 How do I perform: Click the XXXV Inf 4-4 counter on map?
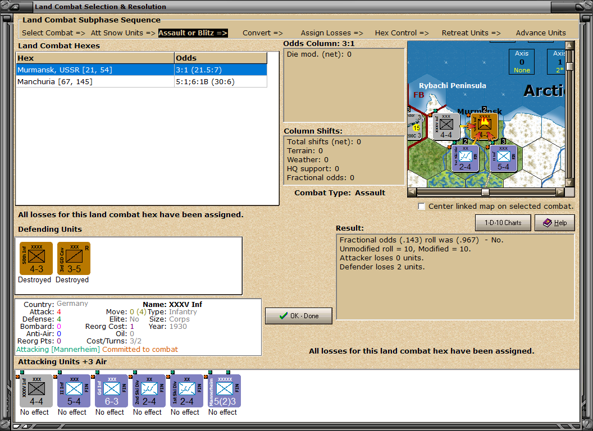coord(446,126)
